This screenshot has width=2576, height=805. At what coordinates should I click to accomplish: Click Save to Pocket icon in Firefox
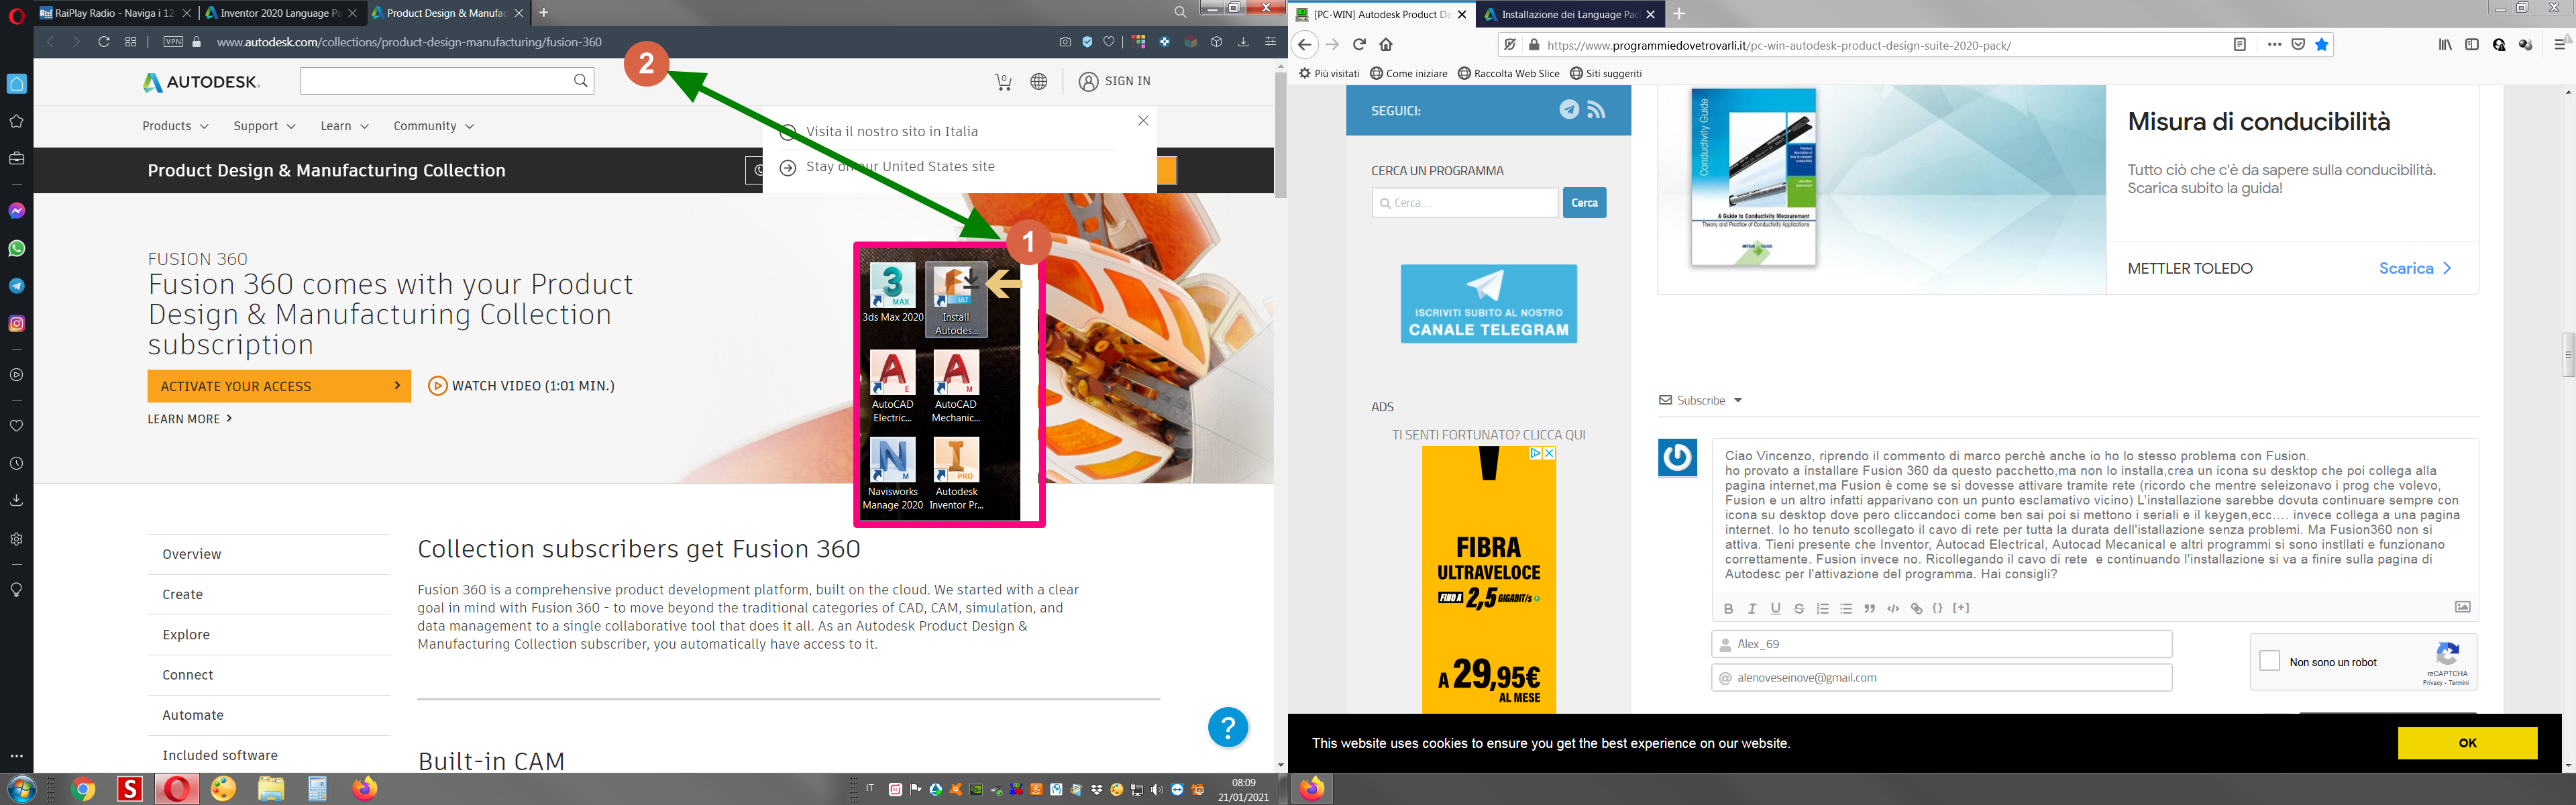pyautogui.click(x=2298, y=45)
